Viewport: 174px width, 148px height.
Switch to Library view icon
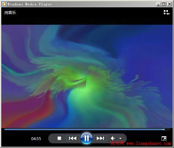(x=166, y=12)
